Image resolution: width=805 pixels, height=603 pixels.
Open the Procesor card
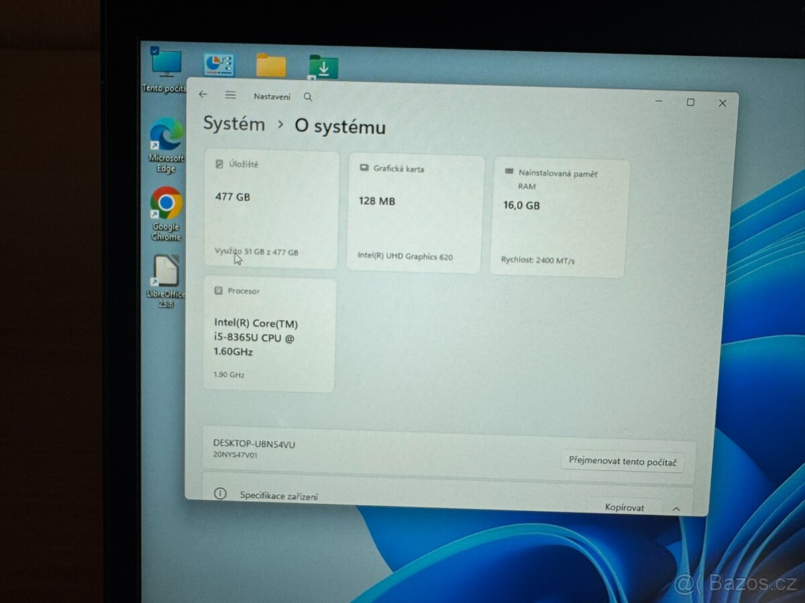point(269,335)
